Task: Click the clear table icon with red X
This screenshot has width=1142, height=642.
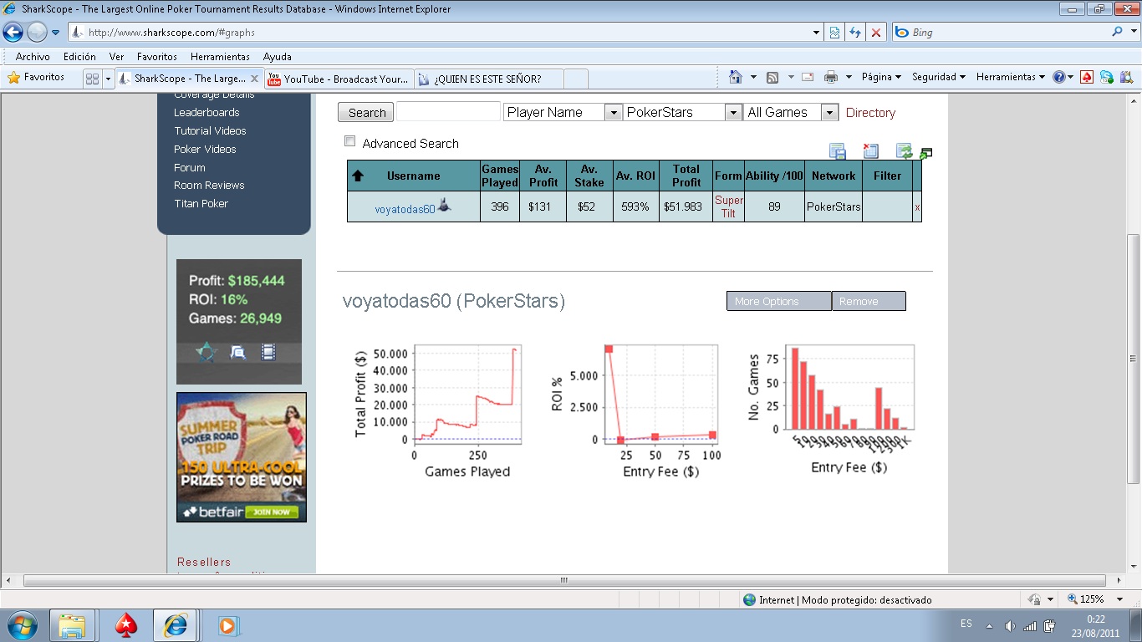Action: click(x=870, y=151)
